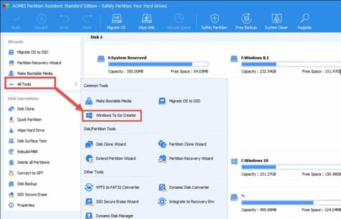This screenshot has height=219, width=341.
Task: Choose Convert to GPT in the sidebar
Action: tap(26, 173)
